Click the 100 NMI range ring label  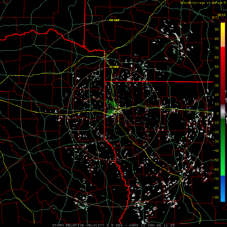(x=114, y=20)
